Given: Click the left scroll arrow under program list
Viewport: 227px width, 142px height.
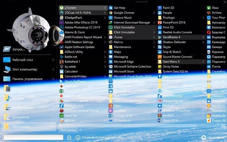Looking at the screenshot, I should (x=61, y=126).
